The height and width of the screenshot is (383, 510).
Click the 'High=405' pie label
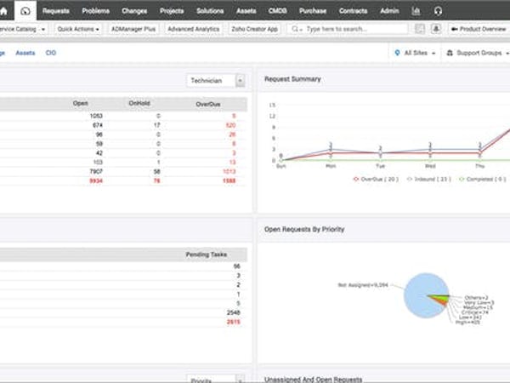click(x=467, y=322)
